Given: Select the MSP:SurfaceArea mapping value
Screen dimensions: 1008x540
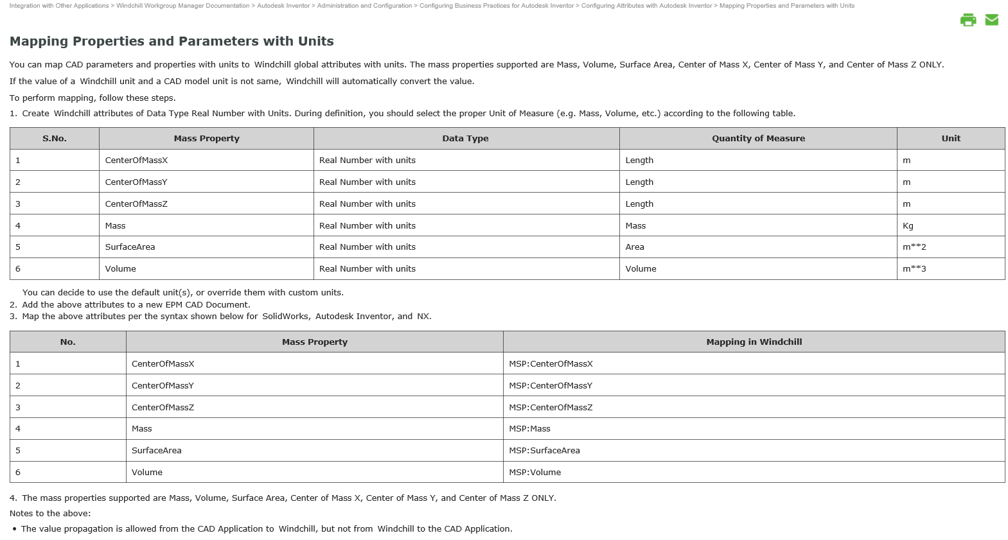Looking at the screenshot, I should point(544,451).
